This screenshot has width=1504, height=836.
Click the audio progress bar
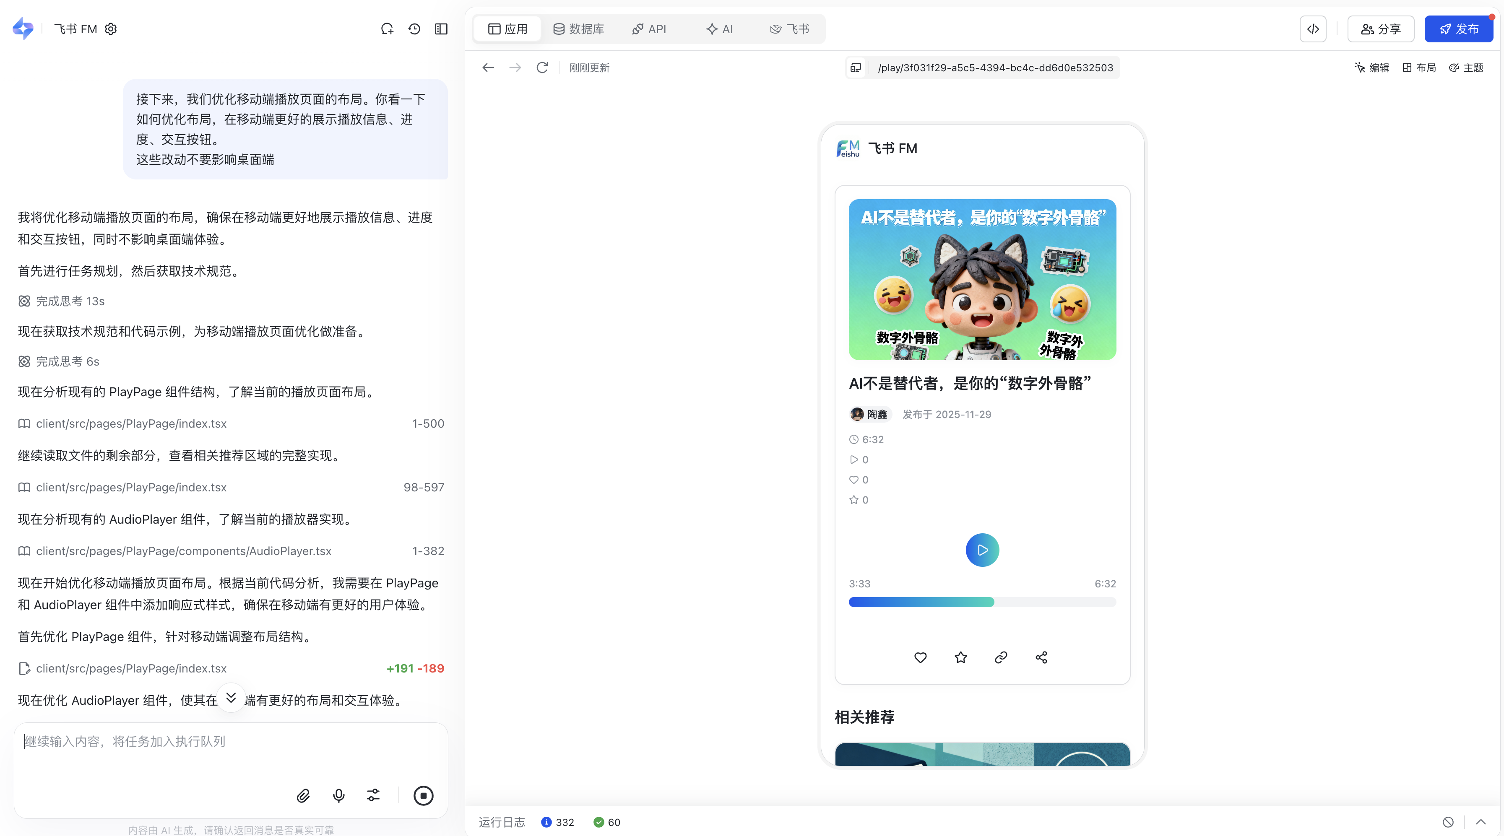982,602
